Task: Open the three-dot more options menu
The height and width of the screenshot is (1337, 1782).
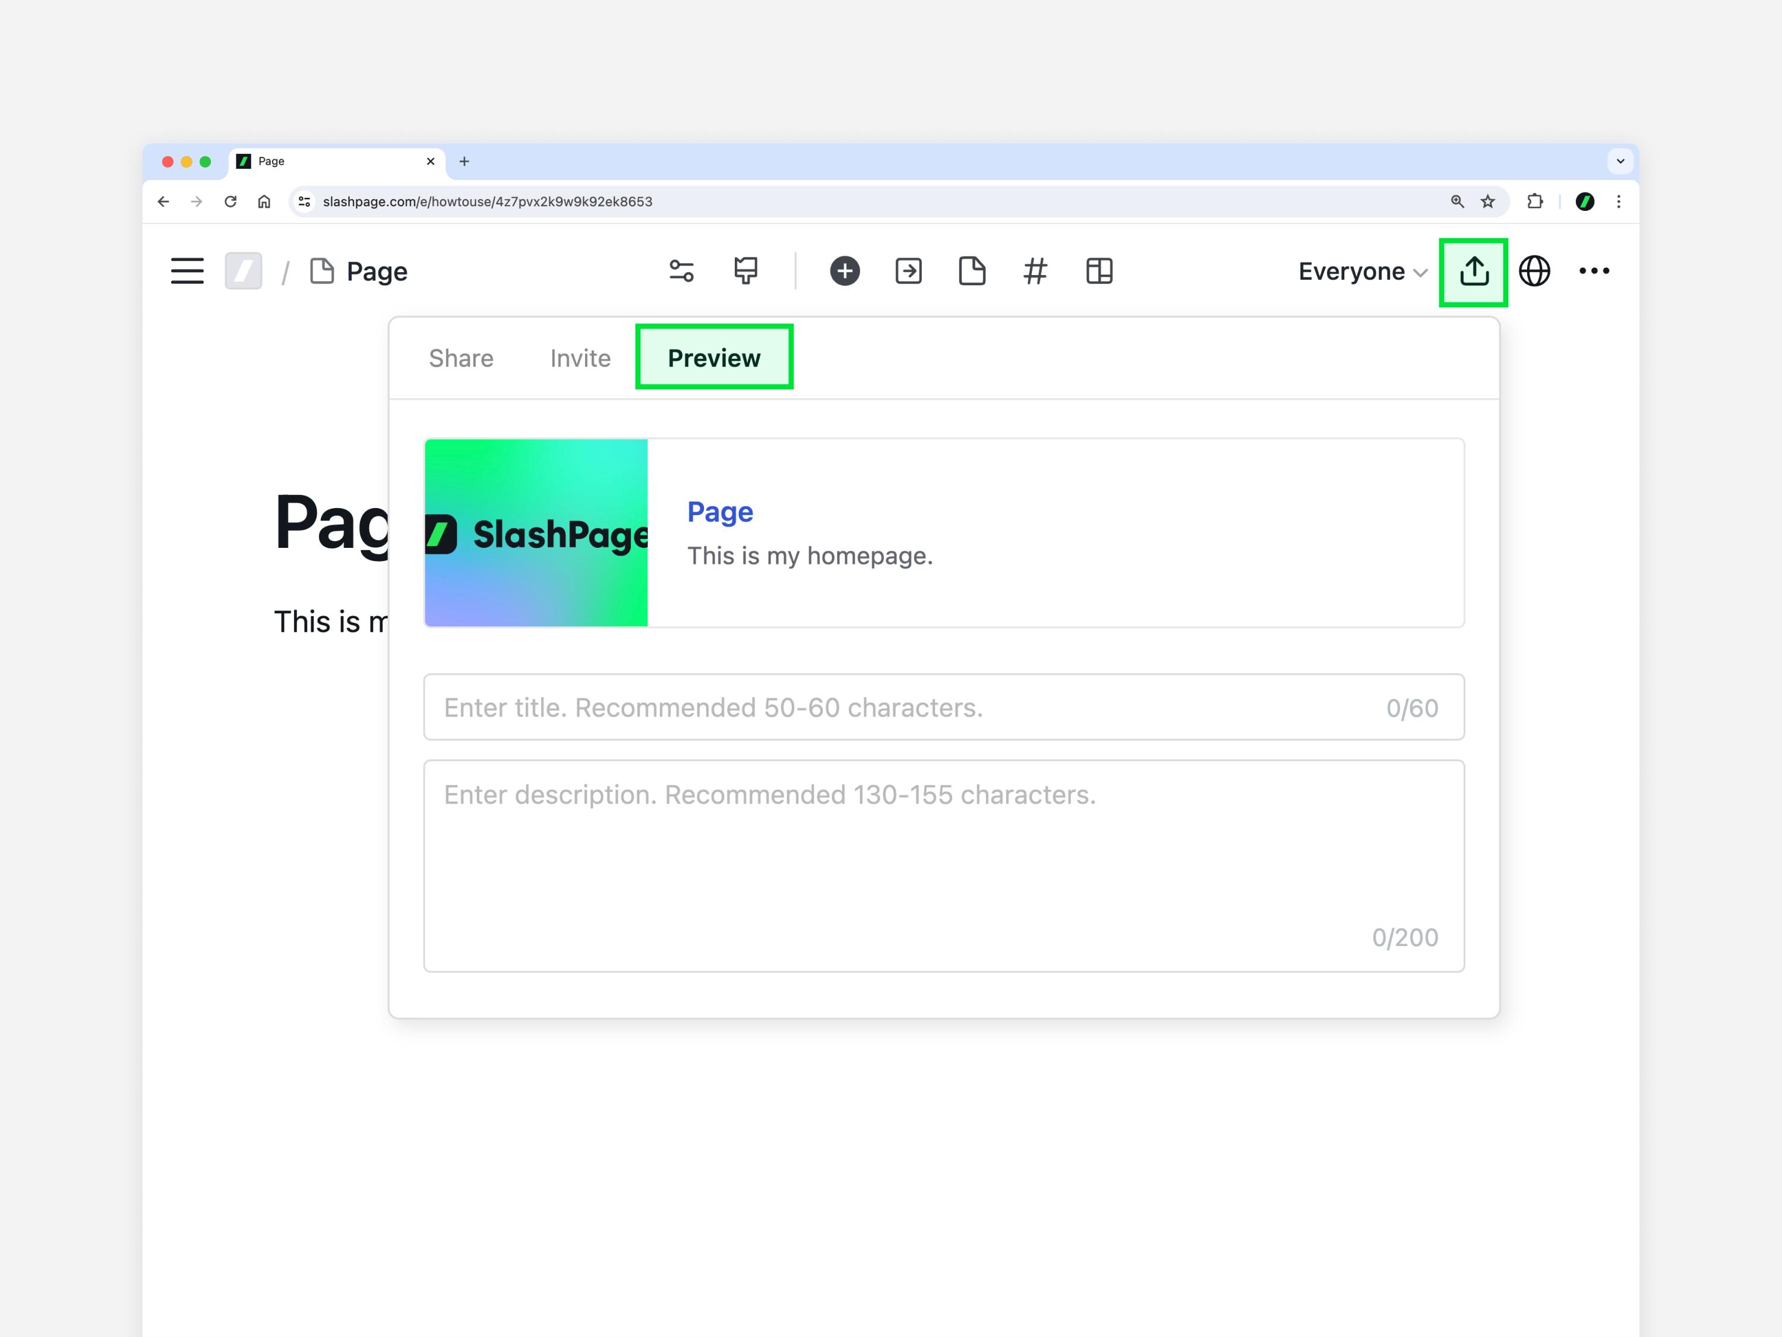Action: point(1594,271)
